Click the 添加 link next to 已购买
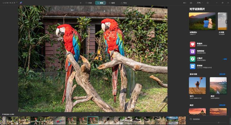 pyautogui.click(x=225, y=59)
